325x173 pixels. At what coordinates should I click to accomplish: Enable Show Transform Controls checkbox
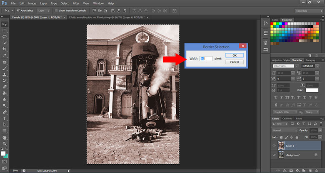(57, 10)
